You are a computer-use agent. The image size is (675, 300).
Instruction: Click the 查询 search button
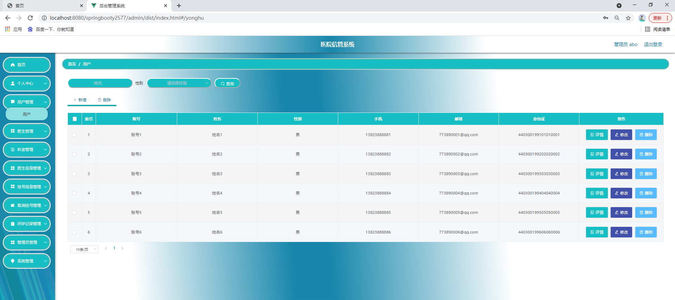coord(227,83)
